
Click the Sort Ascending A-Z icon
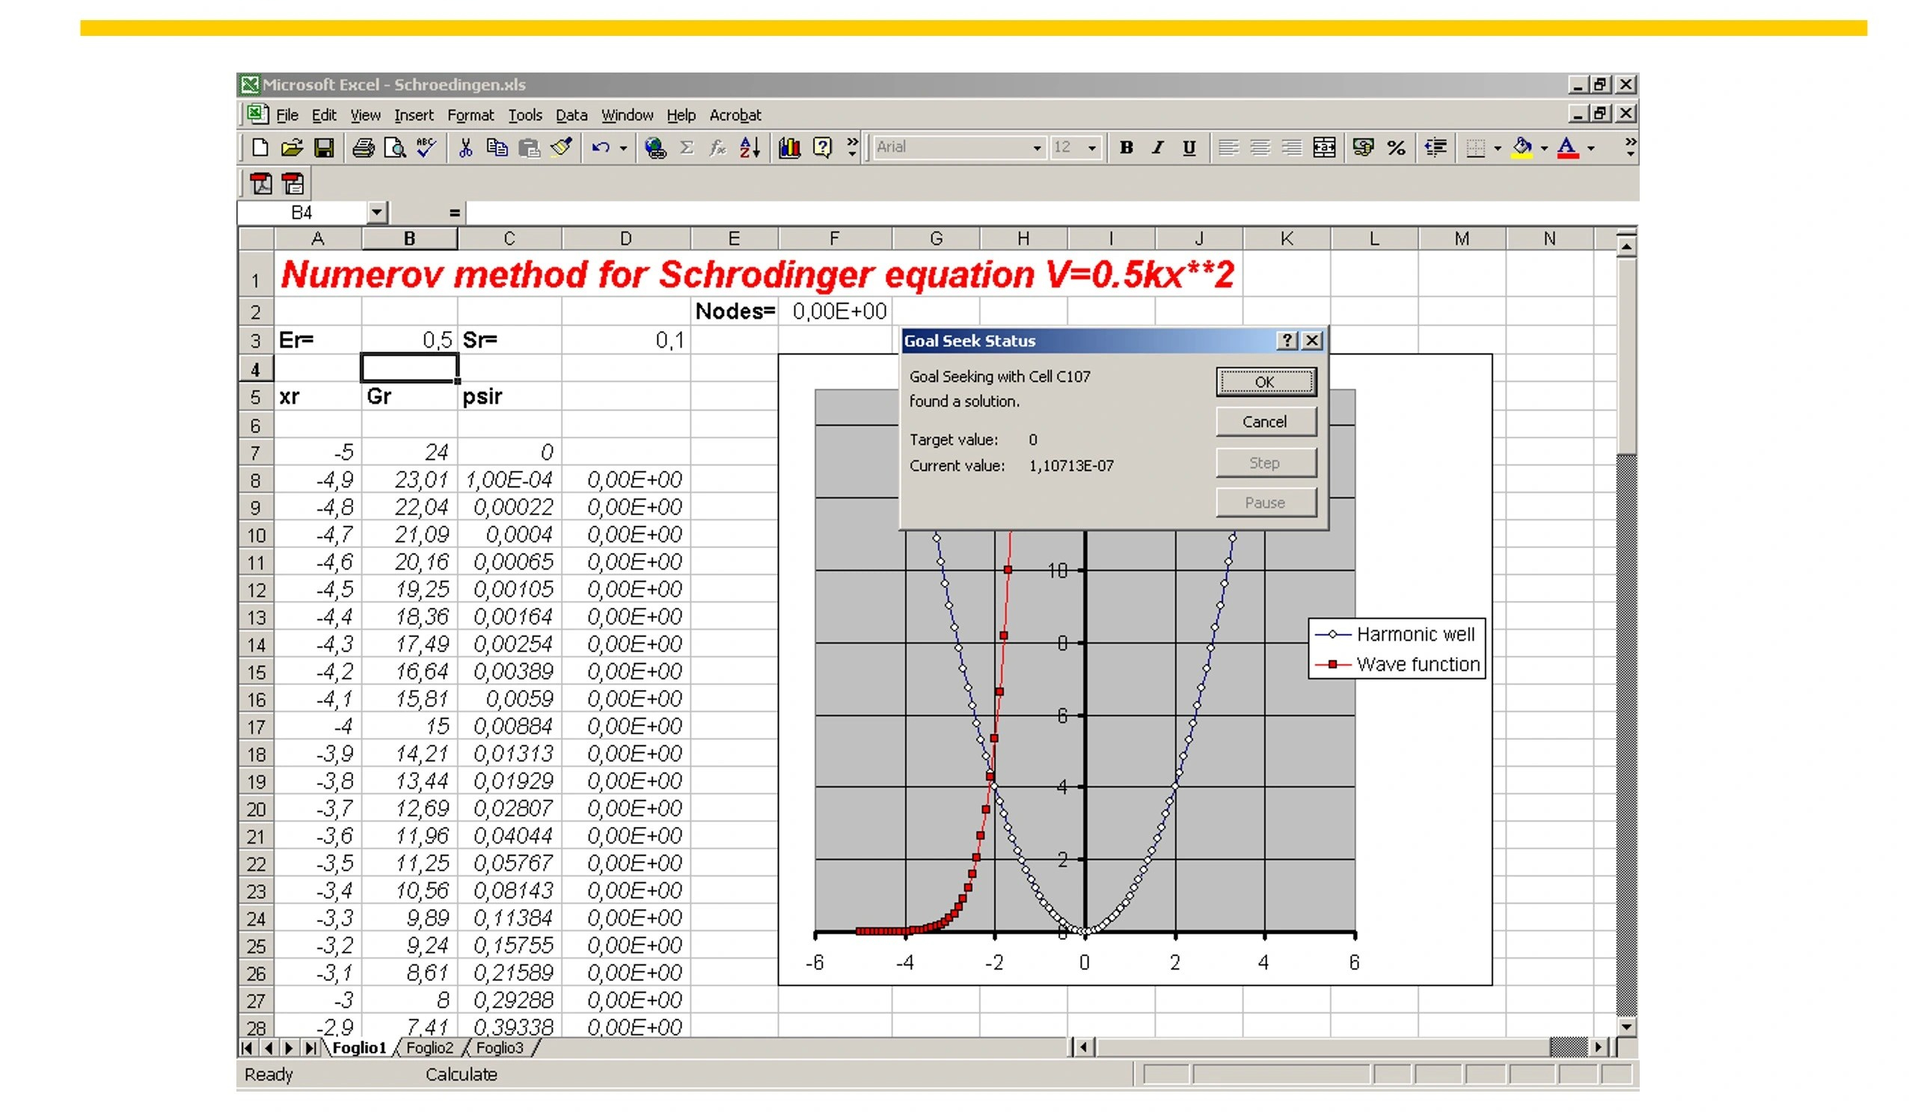[x=750, y=147]
